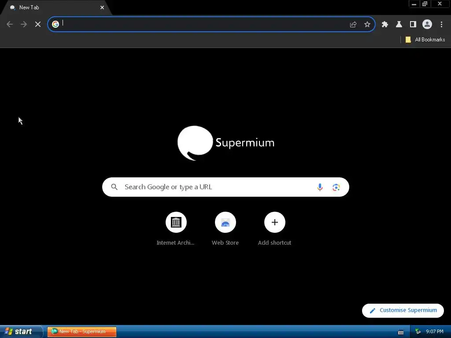Click New Tab - Supermium taskbar button
This screenshot has height=338, width=451.
pyautogui.click(x=82, y=332)
